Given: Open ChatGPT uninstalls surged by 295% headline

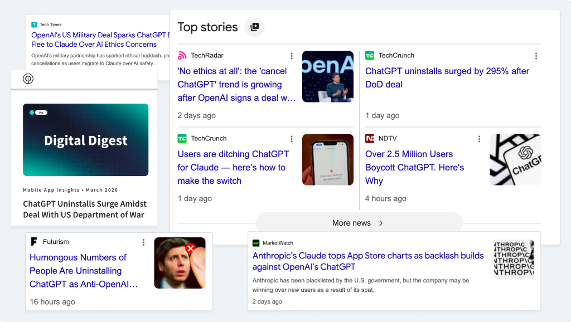Looking at the screenshot, I should [x=447, y=77].
